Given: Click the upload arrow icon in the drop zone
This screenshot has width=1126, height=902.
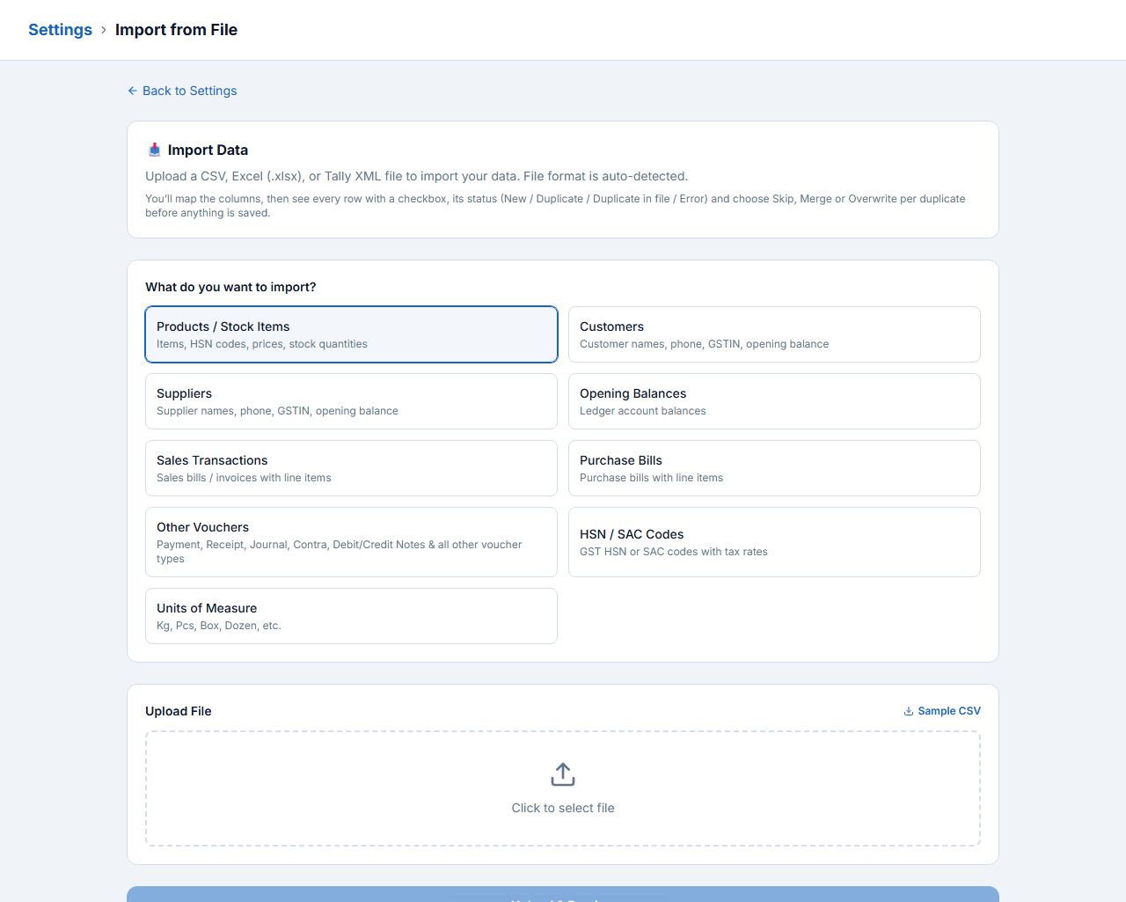Looking at the screenshot, I should (x=563, y=774).
